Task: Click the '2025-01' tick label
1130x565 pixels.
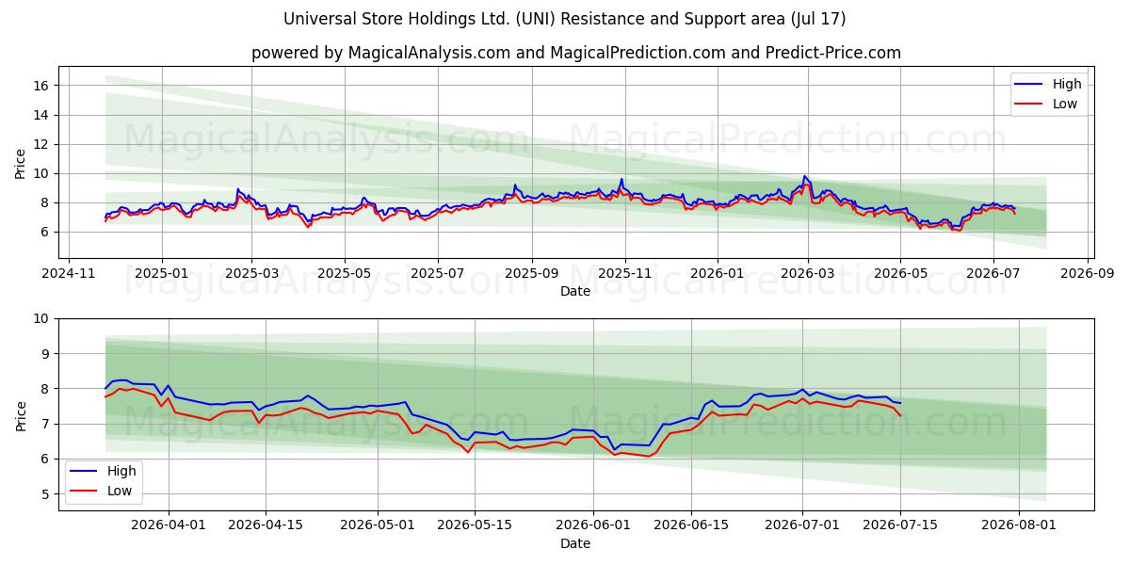Action: (161, 272)
